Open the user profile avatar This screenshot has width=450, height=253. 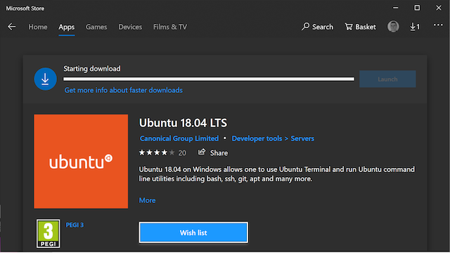[x=393, y=27]
